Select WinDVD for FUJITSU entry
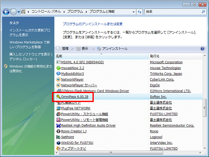The image size is (209, 157). pyautogui.click(x=77, y=143)
